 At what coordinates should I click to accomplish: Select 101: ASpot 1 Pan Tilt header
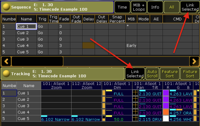click(x=147, y=86)
